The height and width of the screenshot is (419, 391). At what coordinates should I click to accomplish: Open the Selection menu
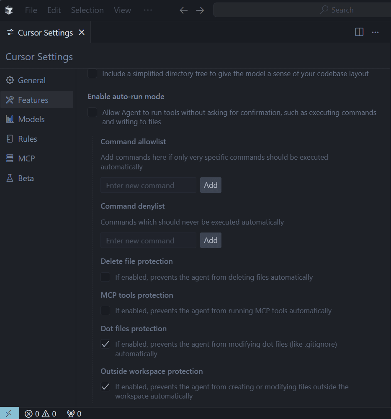point(87,10)
